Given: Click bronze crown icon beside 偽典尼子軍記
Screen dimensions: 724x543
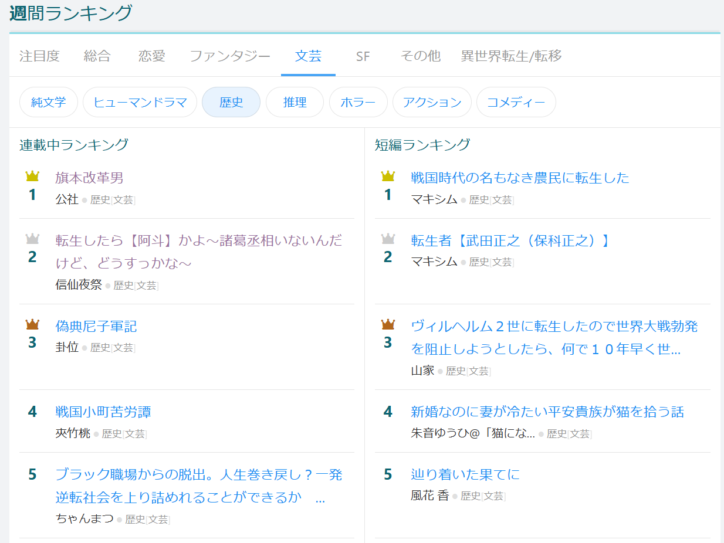Looking at the screenshot, I should tap(32, 324).
